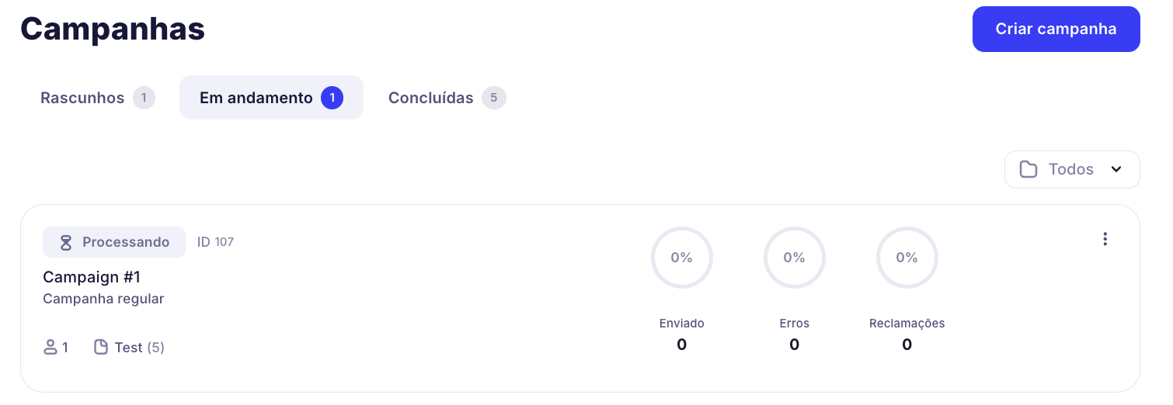The height and width of the screenshot is (405, 1173).
Task: Click the Enviado 0% progress circle
Action: click(x=681, y=258)
